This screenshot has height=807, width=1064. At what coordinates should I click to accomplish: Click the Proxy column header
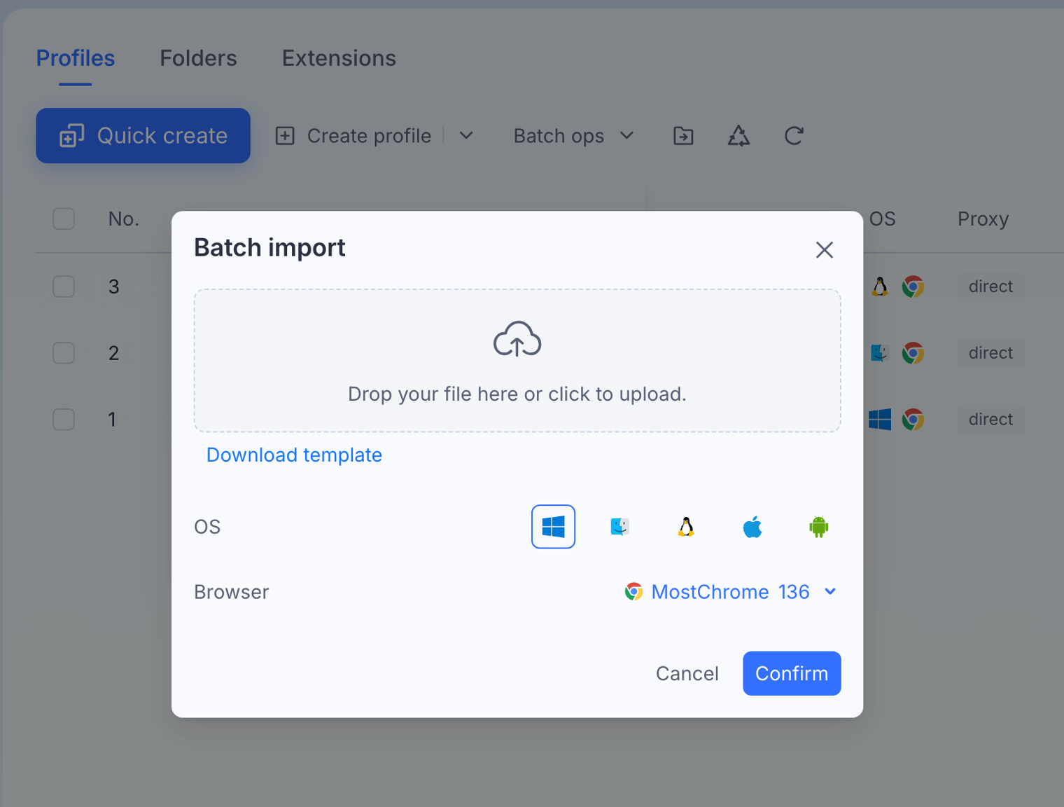click(x=983, y=219)
